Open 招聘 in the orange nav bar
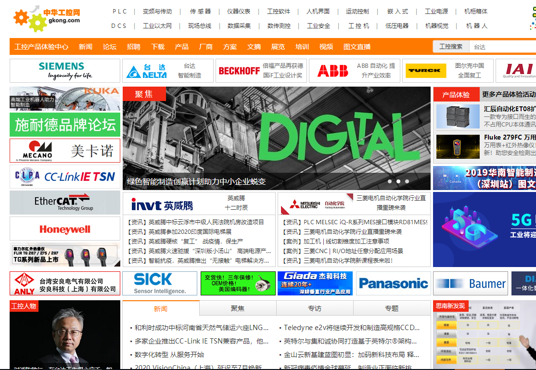The width and height of the screenshot is (536, 370). (134, 47)
